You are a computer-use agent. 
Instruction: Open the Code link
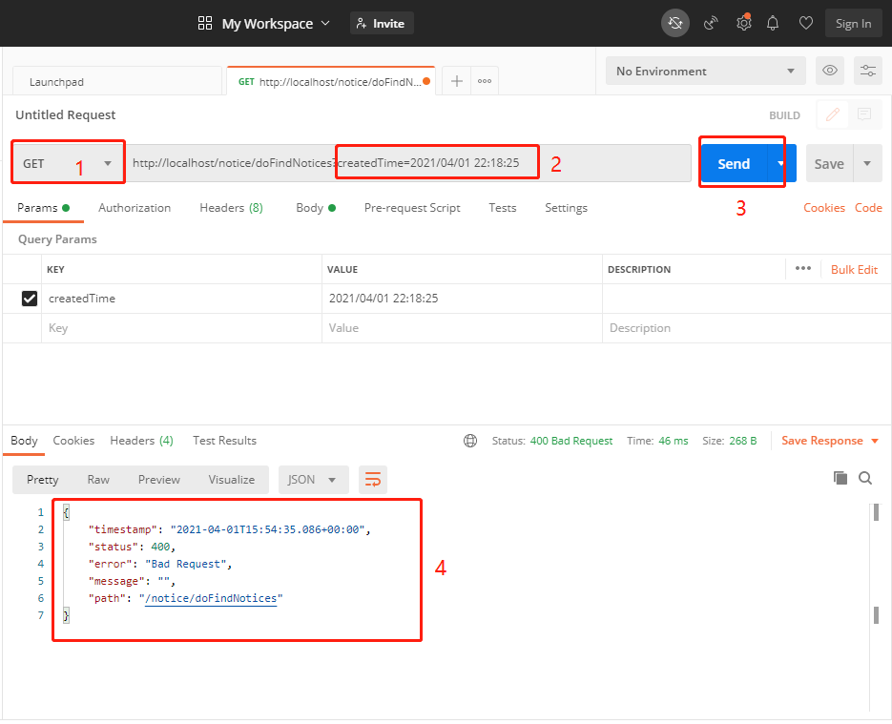pos(868,208)
